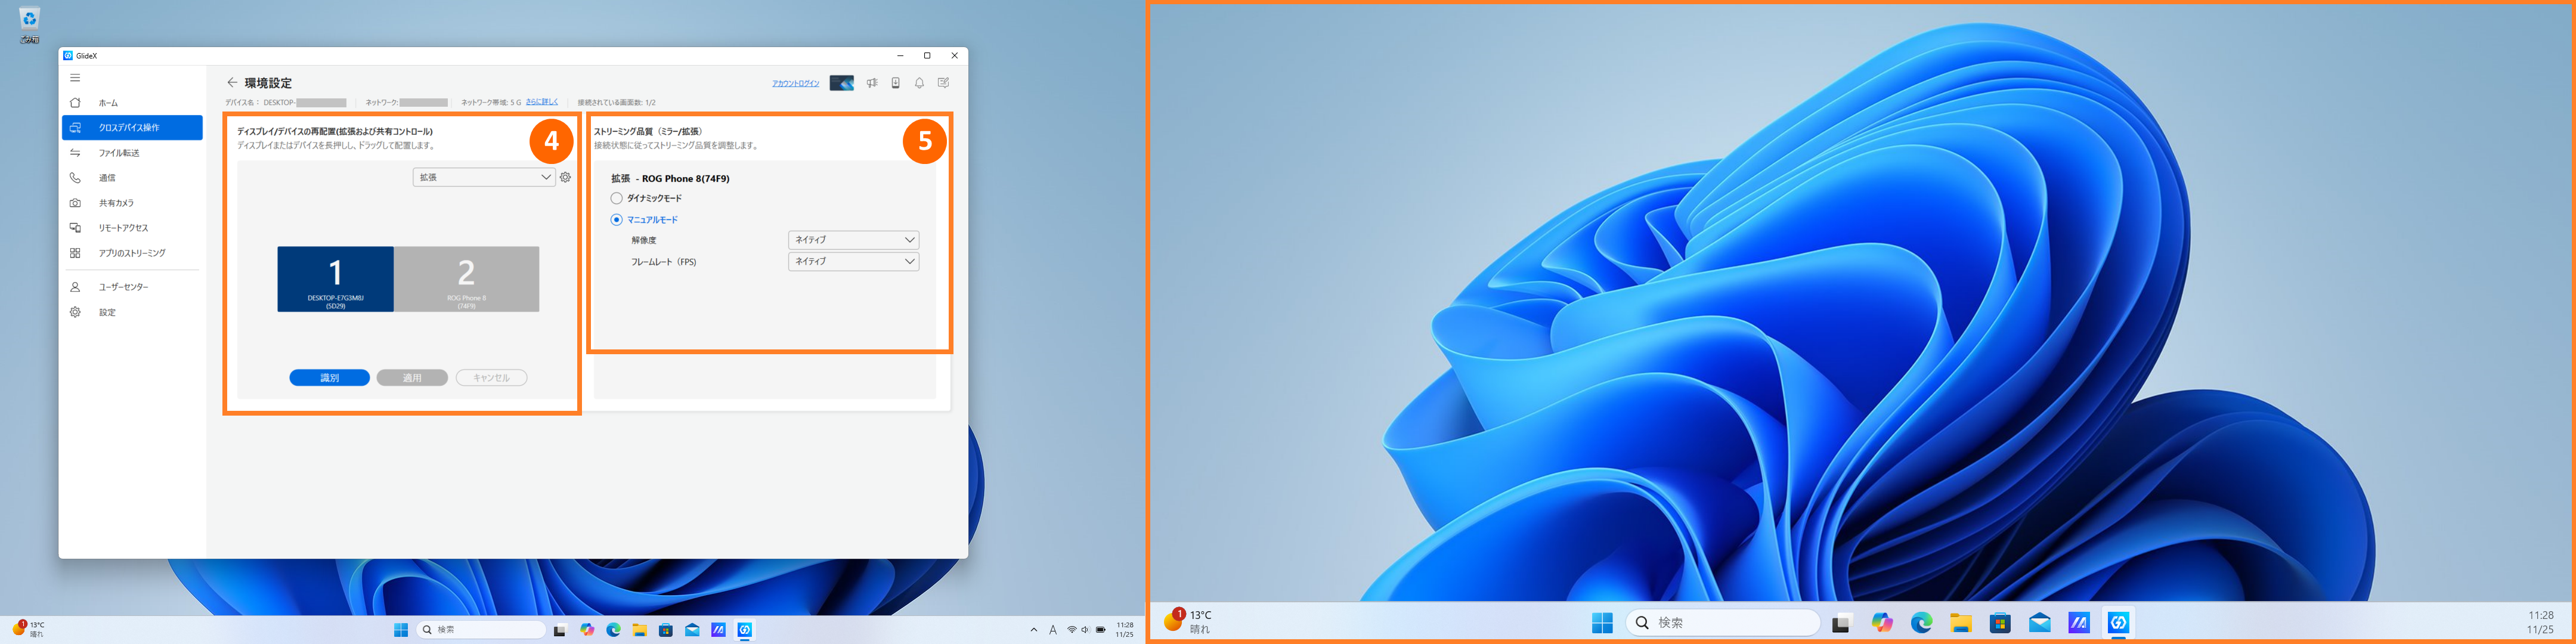
Task: Open リモートアクセス in the sidebar
Action: (x=123, y=228)
